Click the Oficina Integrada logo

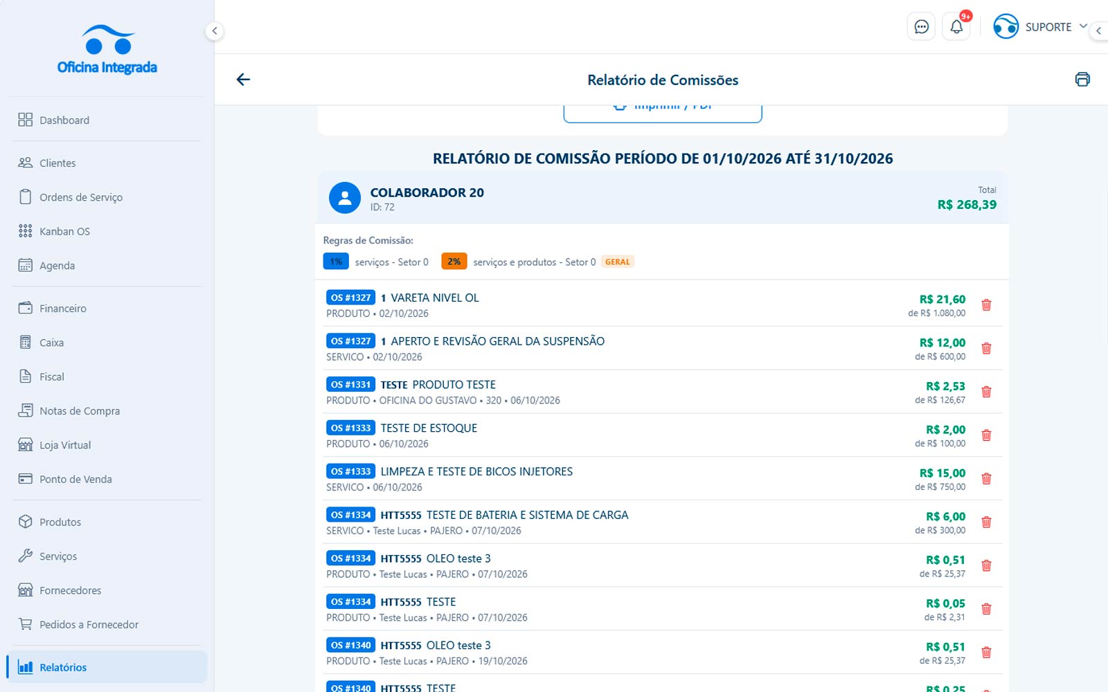pyautogui.click(x=107, y=50)
